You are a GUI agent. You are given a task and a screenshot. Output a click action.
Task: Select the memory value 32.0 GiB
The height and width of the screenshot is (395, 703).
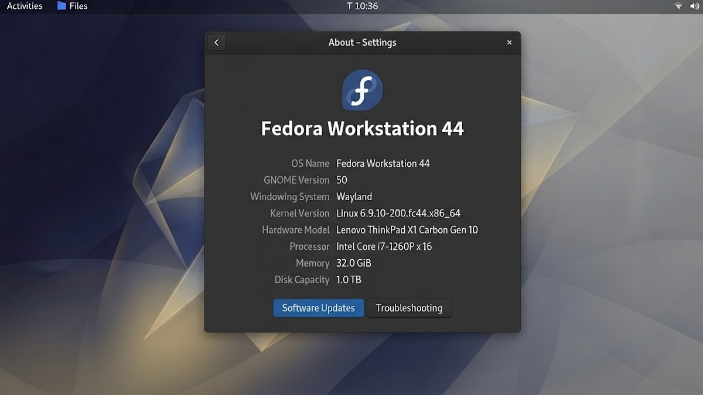point(353,263)
